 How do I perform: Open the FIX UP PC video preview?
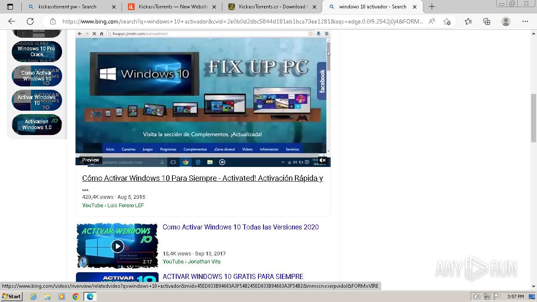tap(203, 98)
